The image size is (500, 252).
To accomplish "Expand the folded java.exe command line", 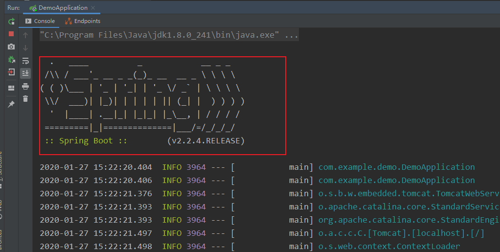I will [169, 35].
